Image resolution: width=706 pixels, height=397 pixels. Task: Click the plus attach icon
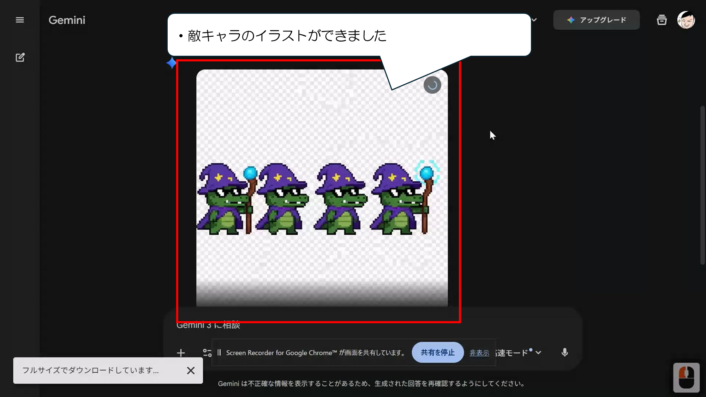(x=181, y=353)
